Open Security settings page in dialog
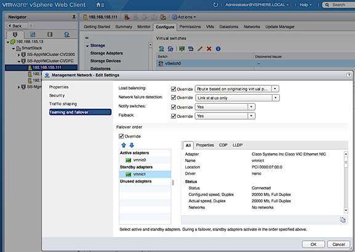 [x=57, y=95]
